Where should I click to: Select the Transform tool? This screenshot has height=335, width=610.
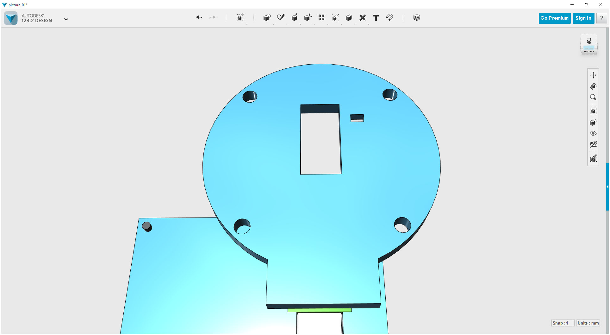click(240, 18)
